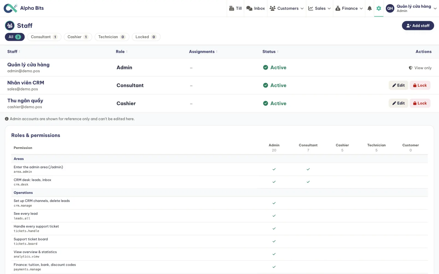Sort table by Status column
Image resolution: width=439 pixels, height=274 pixels.
270,52
